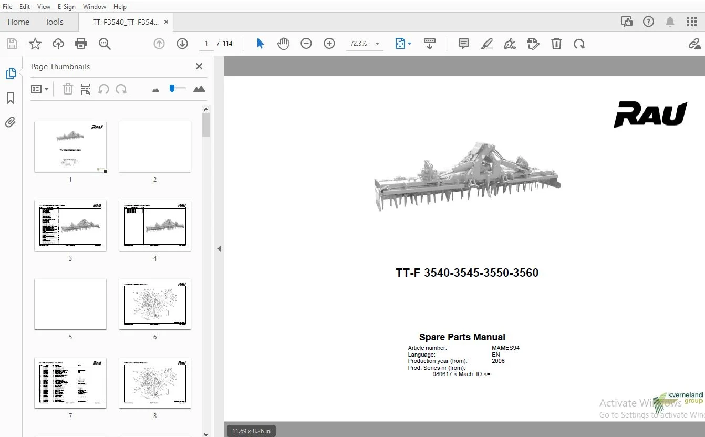Image resolution: width=705 pixels, height=437 pixels.
Task: Select page 4 thumbnail
Action: [x=155, y=225]
